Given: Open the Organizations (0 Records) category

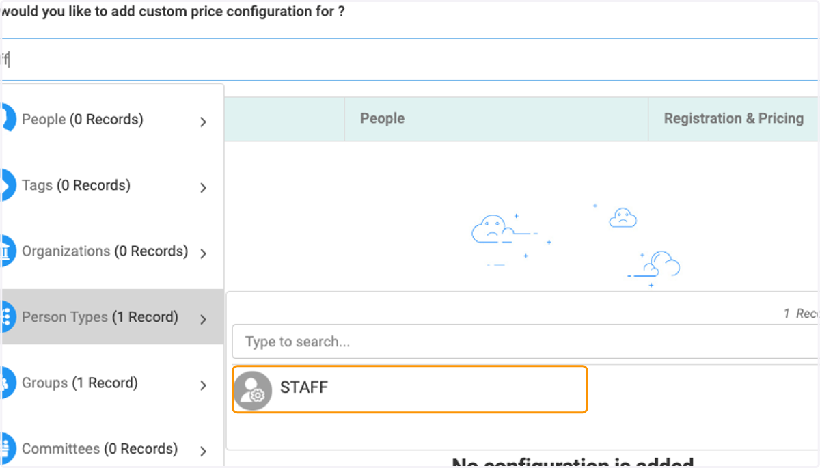Looking at the screenshot, I should click(x=113, y=251).
